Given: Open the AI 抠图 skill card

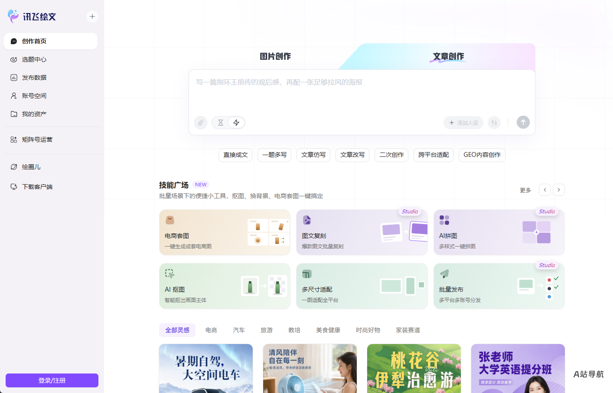Looking at the screenshot, I should click(225, 286).
